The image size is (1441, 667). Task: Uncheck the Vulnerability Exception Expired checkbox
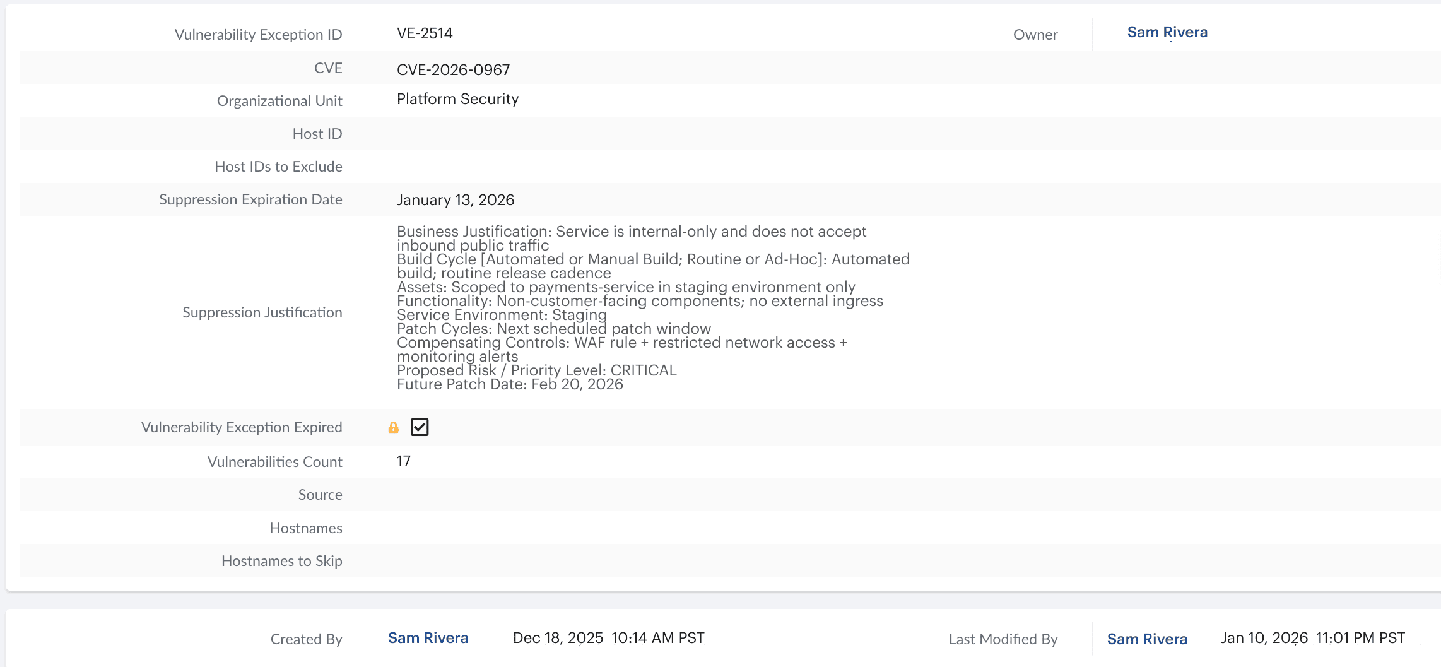tap(420, 427)
